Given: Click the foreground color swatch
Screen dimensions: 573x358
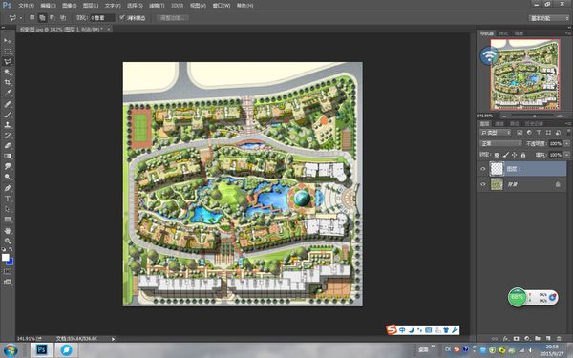Looking at the screenshot, I should point(5,257).
